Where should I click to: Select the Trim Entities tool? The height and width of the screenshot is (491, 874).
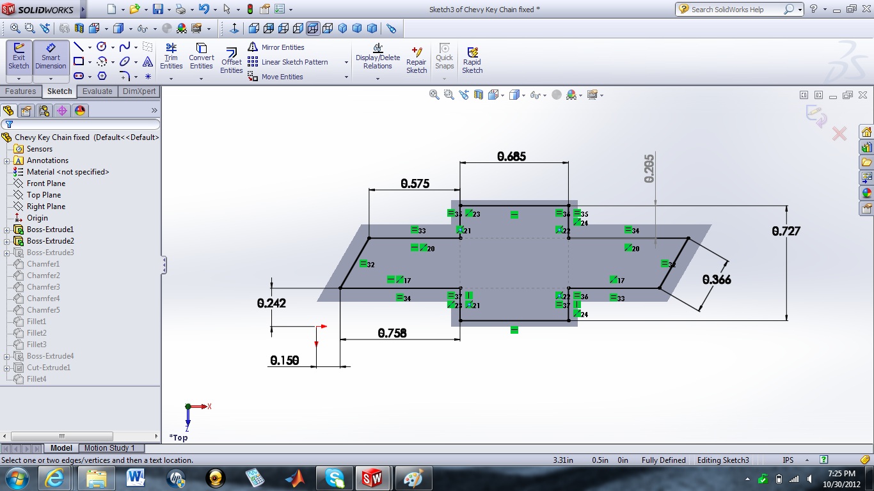click(171, 56)
